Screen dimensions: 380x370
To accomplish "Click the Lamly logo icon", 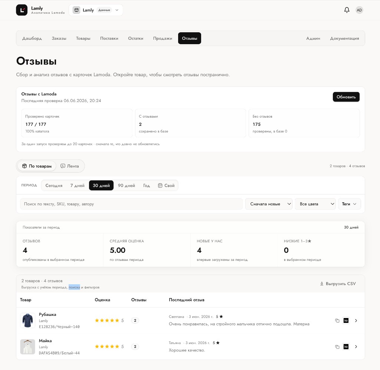I will (22, 10).
